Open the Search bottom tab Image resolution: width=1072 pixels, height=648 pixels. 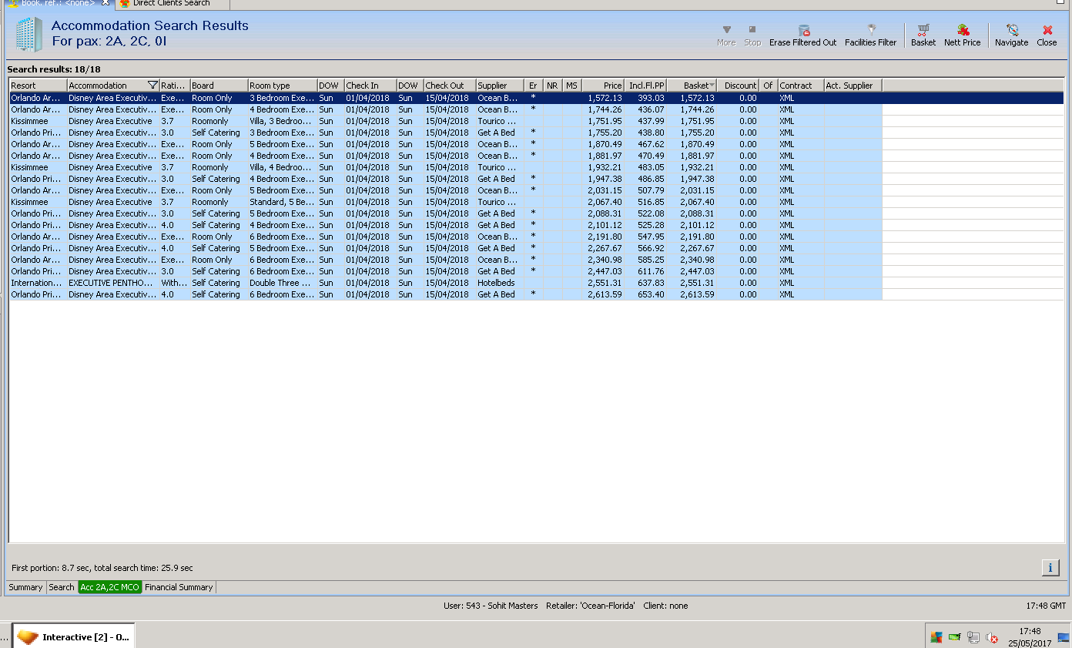coord(62,587)
